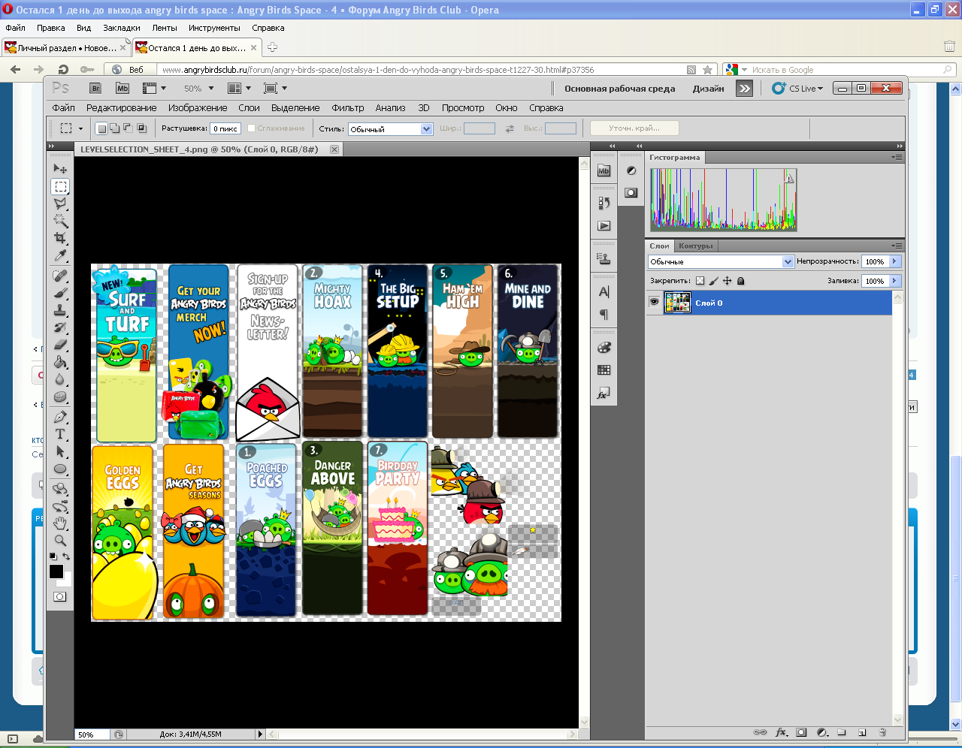Choose Intersect with selection mode
The image size is (962, 748).
(142, 128)
